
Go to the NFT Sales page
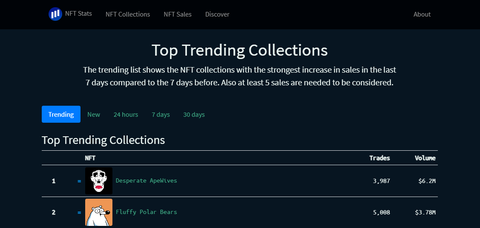point(178,14)
